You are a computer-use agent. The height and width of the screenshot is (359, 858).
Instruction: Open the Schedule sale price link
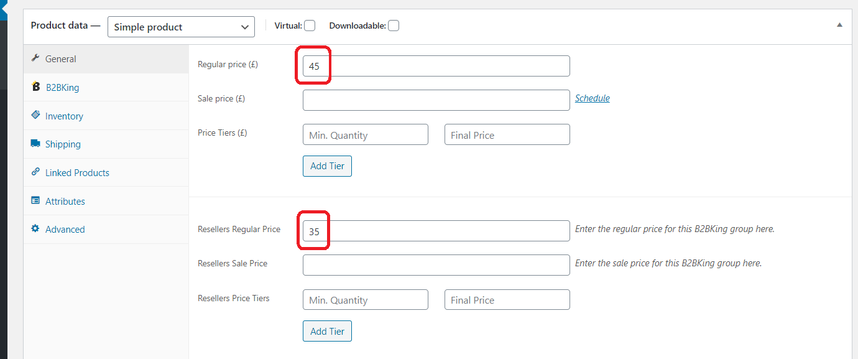pyautogui.click(x=593, y=98)
